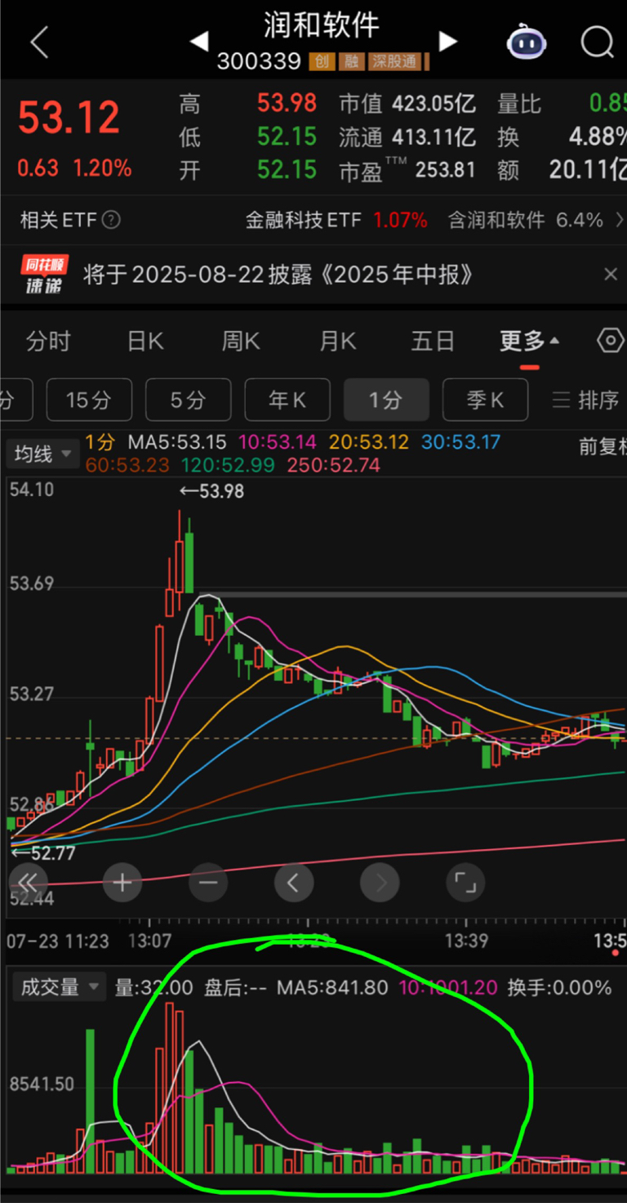Viewport: 627px width, 1203px height.
Task: Tap the MA5:53.15 legend label
Action: point(177,443)
